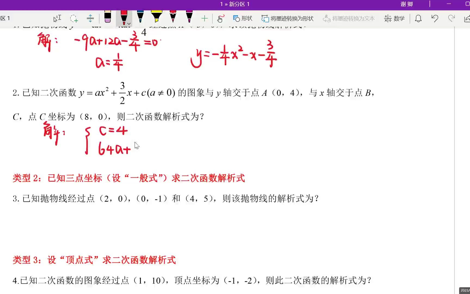Select the Eraser tool
Viewport: 470px width, 294px height.
click(107, 18)
